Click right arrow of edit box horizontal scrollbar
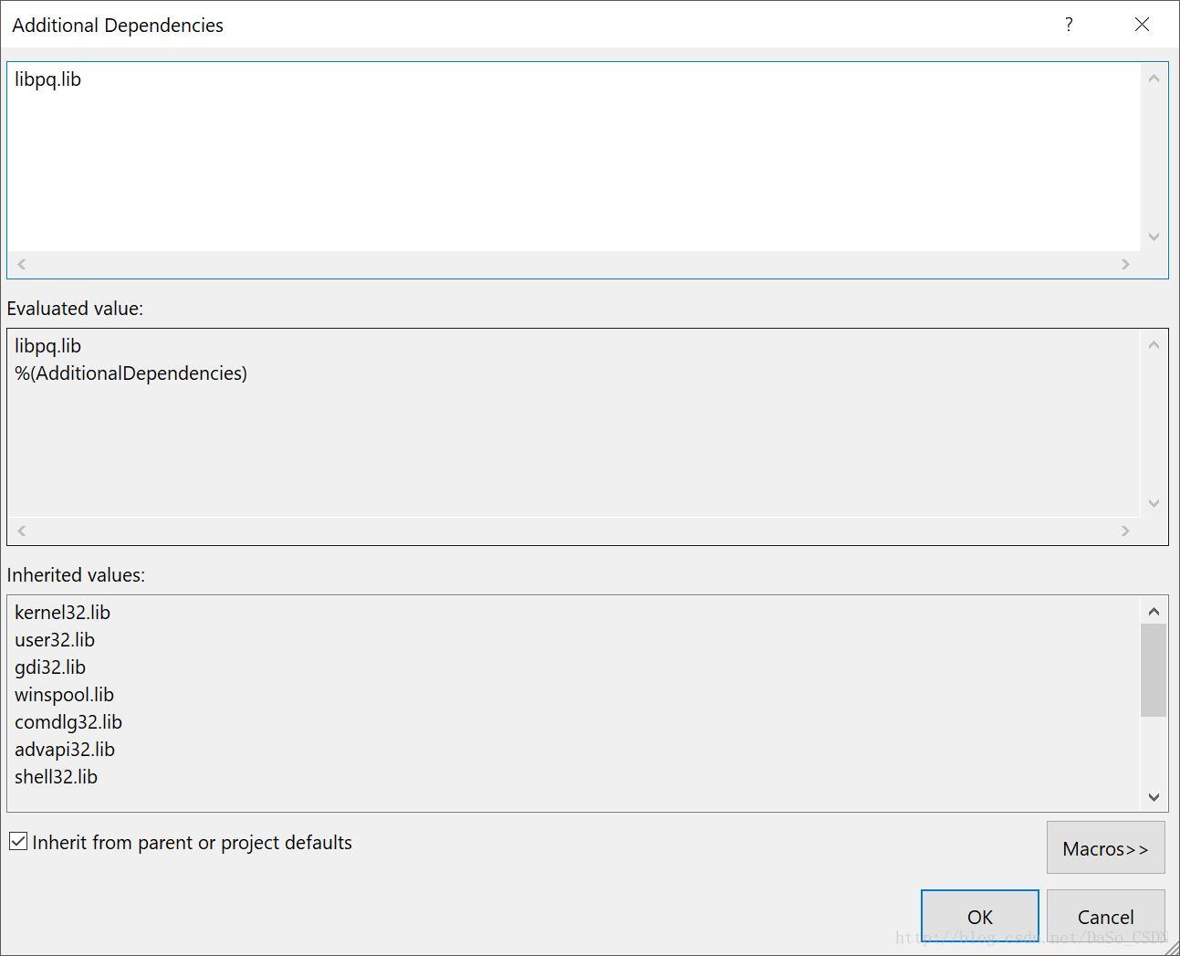Screen dimensions: 1180x956 coord(1125,264)
